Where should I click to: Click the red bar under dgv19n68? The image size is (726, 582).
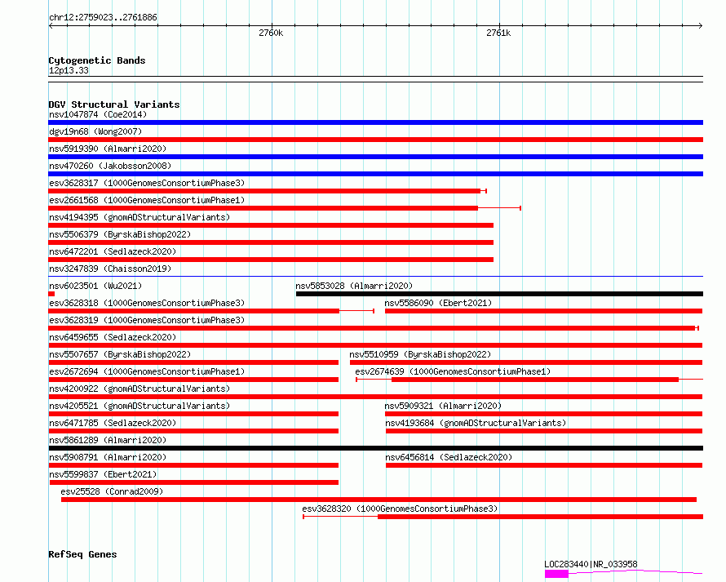point(375,140)
